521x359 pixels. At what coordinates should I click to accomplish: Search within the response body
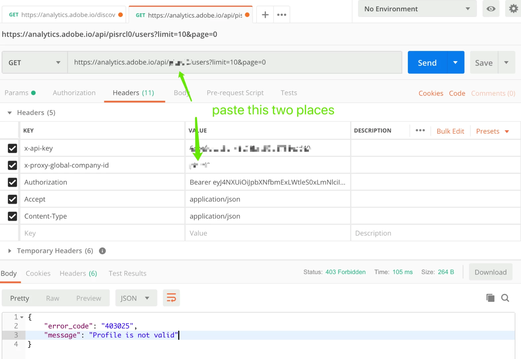coord(505,298)
